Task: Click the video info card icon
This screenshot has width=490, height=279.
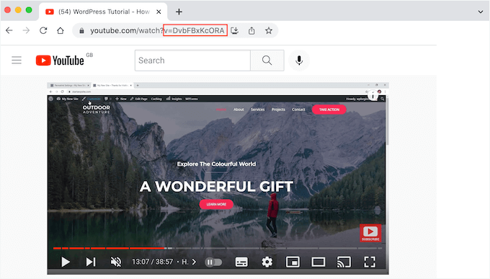Action: [373, 96]
